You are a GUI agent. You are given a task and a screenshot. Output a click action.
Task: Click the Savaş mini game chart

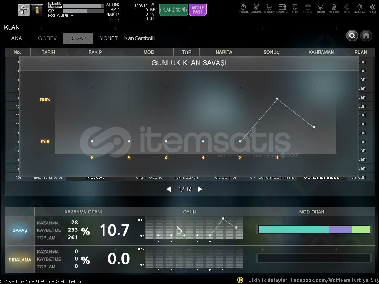(194, 228)
